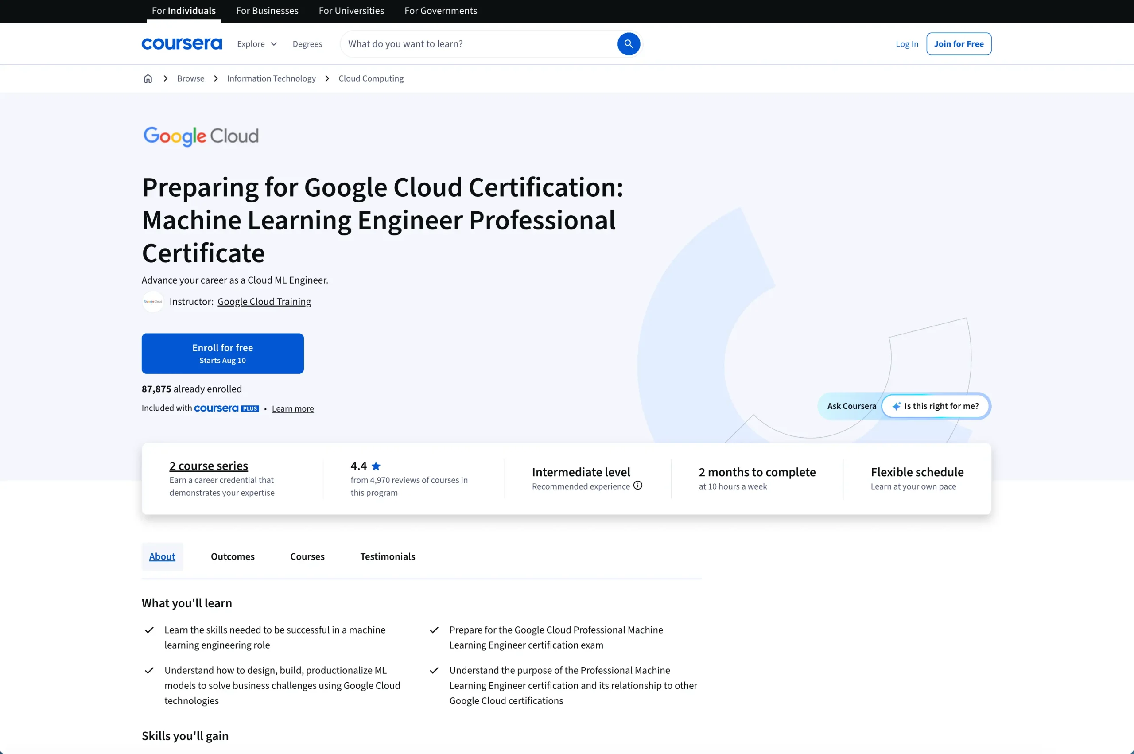Screen dimensions: 1134x754
Task: Click the blue search magnifier button
Action: pos(628,44)
